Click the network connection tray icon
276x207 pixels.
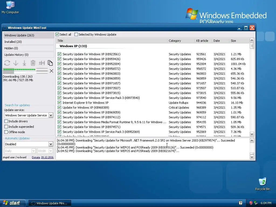pos(256,203)
